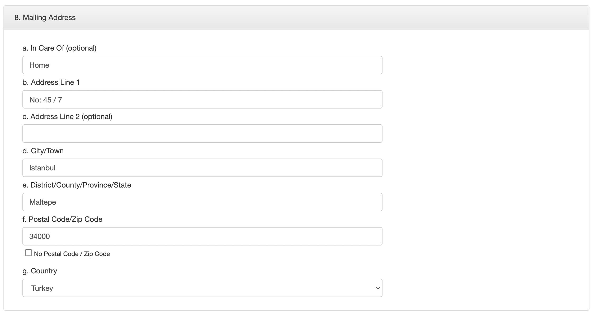The image size is (595, 315).
Task: Place cursor on 'Home' text
Action: [39, 65]
